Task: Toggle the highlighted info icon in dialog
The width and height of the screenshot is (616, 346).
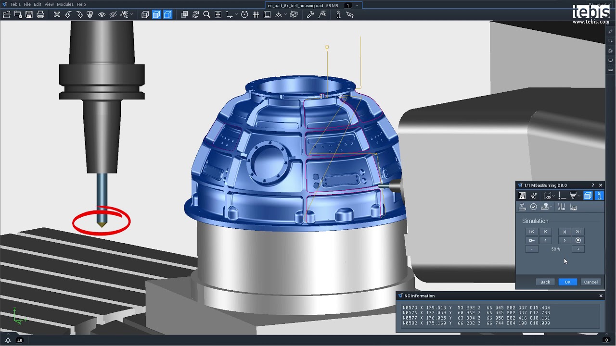Action: pos(599,196)
